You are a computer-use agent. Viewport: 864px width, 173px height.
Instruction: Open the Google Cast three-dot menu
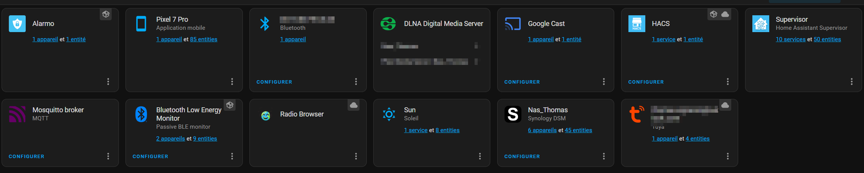click(x=604, y=82)
